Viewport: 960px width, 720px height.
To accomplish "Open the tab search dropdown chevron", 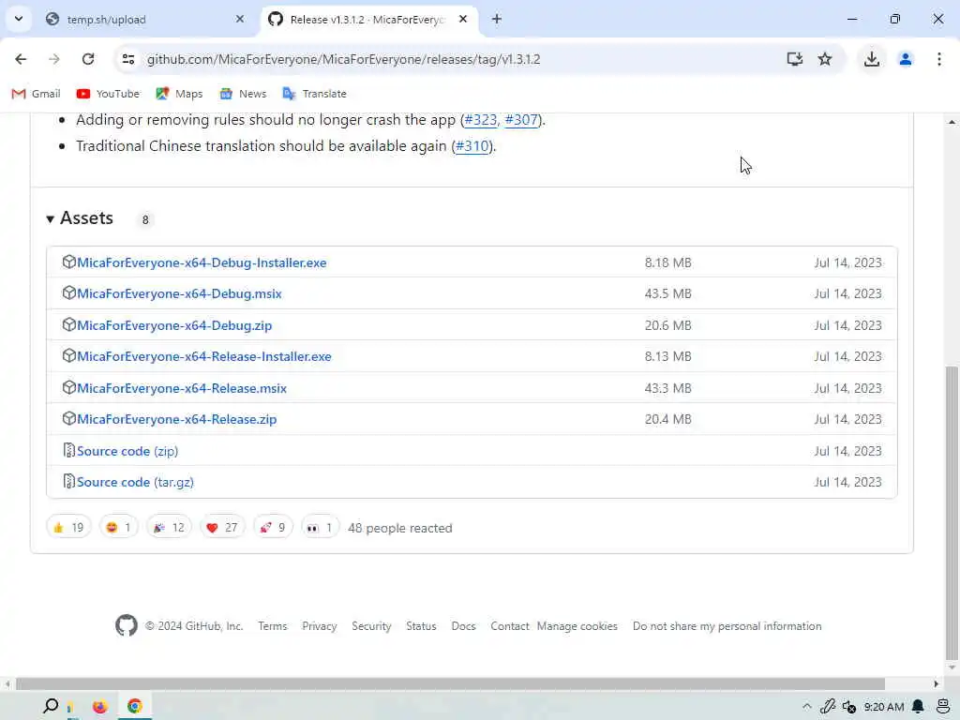I will coord(19,19).
